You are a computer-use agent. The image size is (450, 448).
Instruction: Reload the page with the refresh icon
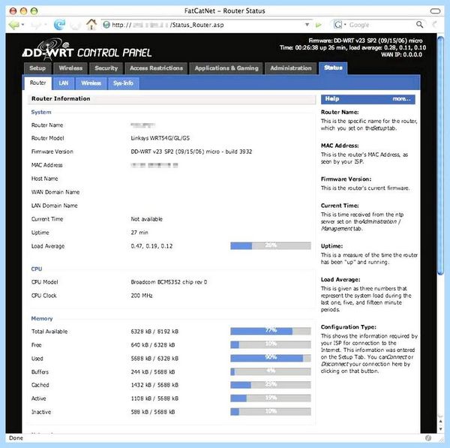point(59,25)
